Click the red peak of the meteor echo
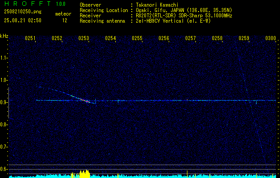The width and height of the screenshot is (280, 178). tap(87, 101)
